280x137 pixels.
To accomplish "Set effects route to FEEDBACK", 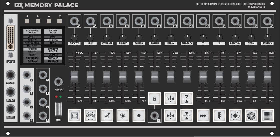I will [x=53, y=61].
